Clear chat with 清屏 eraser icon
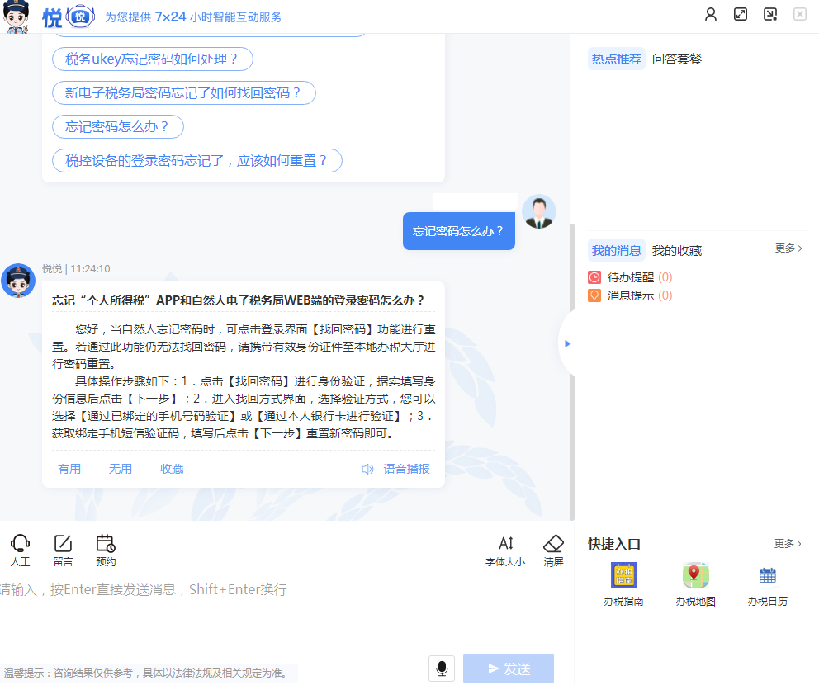Image resolution: width=819 pixels, height=685 pixels. click(553, 550)
